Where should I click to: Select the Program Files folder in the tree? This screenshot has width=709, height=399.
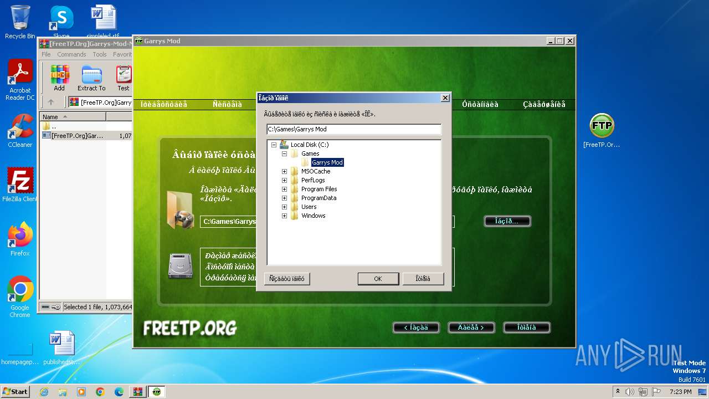(x=319, y=189)
